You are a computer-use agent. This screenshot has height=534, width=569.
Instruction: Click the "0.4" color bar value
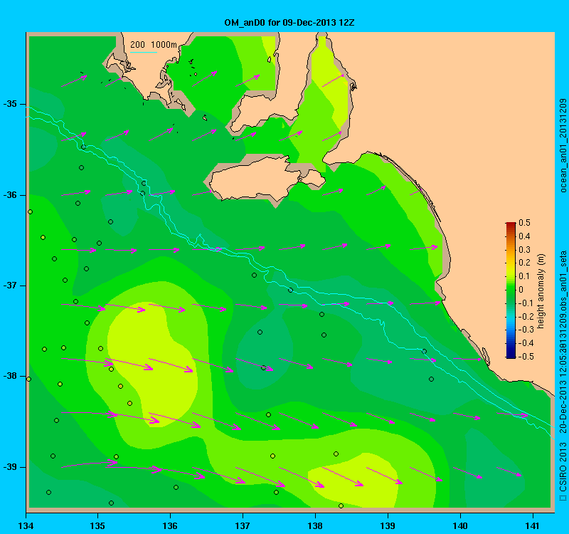524,236
